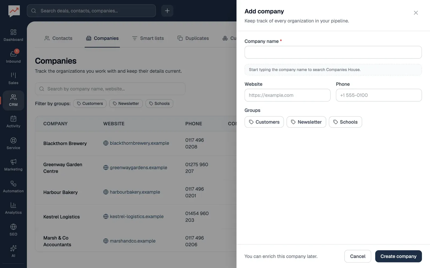The width and height of the screenshot is (430, 268).
Task: Toggle the Newsletter group in the form
Action: point(306,122)
